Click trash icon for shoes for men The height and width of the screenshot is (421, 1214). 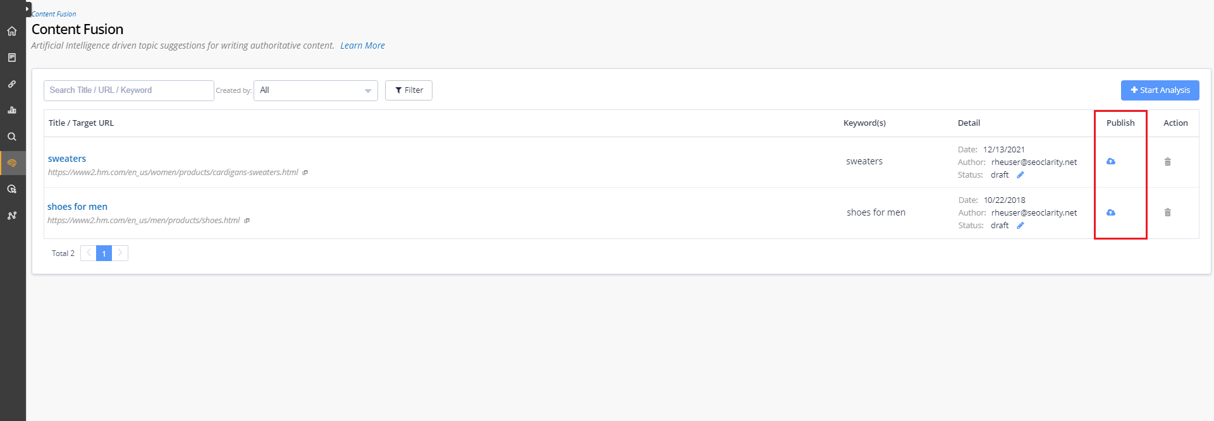(1168, 212)
